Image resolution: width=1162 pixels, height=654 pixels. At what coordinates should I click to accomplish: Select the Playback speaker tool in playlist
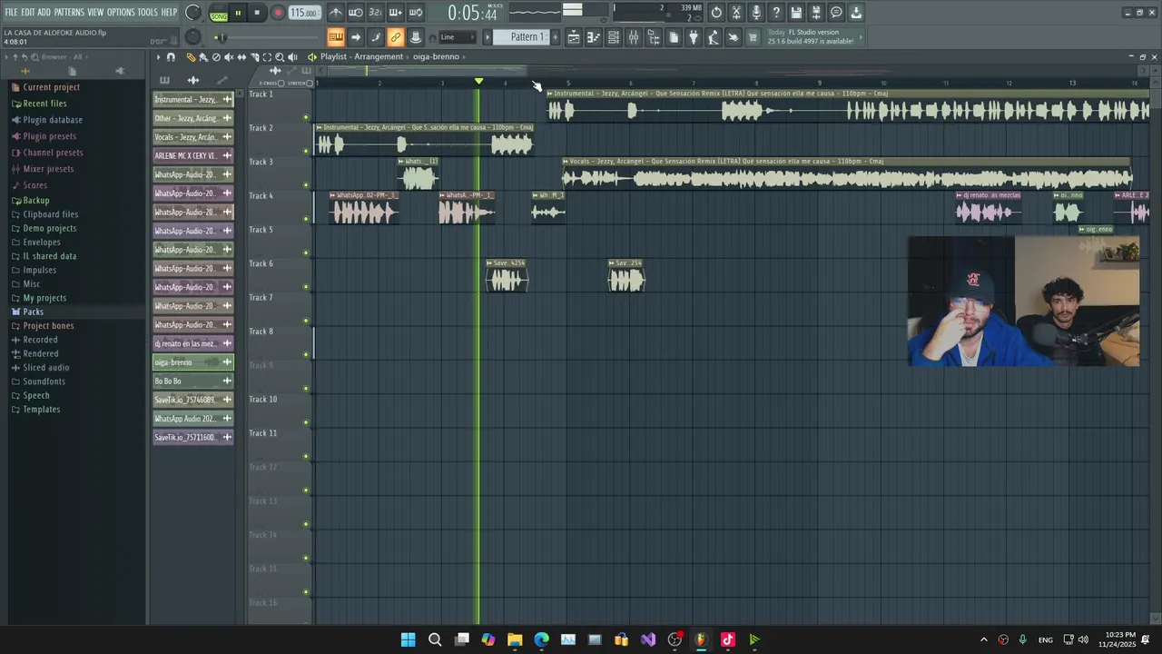(x=292, y=57)
